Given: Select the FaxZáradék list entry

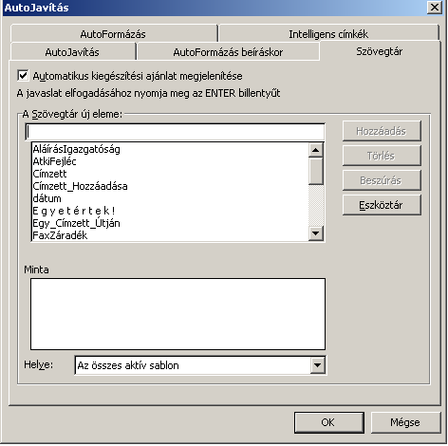Looking at the screenshot, I should pos(170,235).
